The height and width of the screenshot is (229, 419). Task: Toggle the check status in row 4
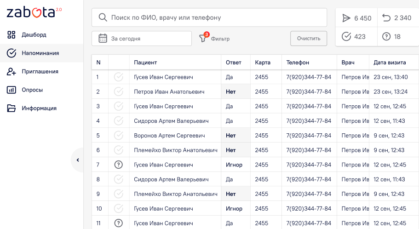(119, 121)
